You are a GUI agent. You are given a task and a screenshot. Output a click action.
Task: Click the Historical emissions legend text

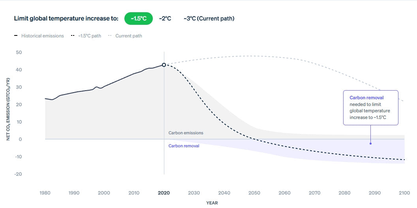(x=43, y=36)
